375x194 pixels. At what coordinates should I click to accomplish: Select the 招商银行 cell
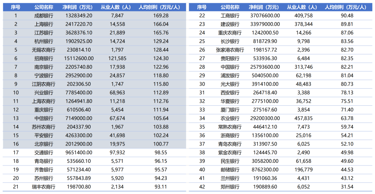point(43,58)
